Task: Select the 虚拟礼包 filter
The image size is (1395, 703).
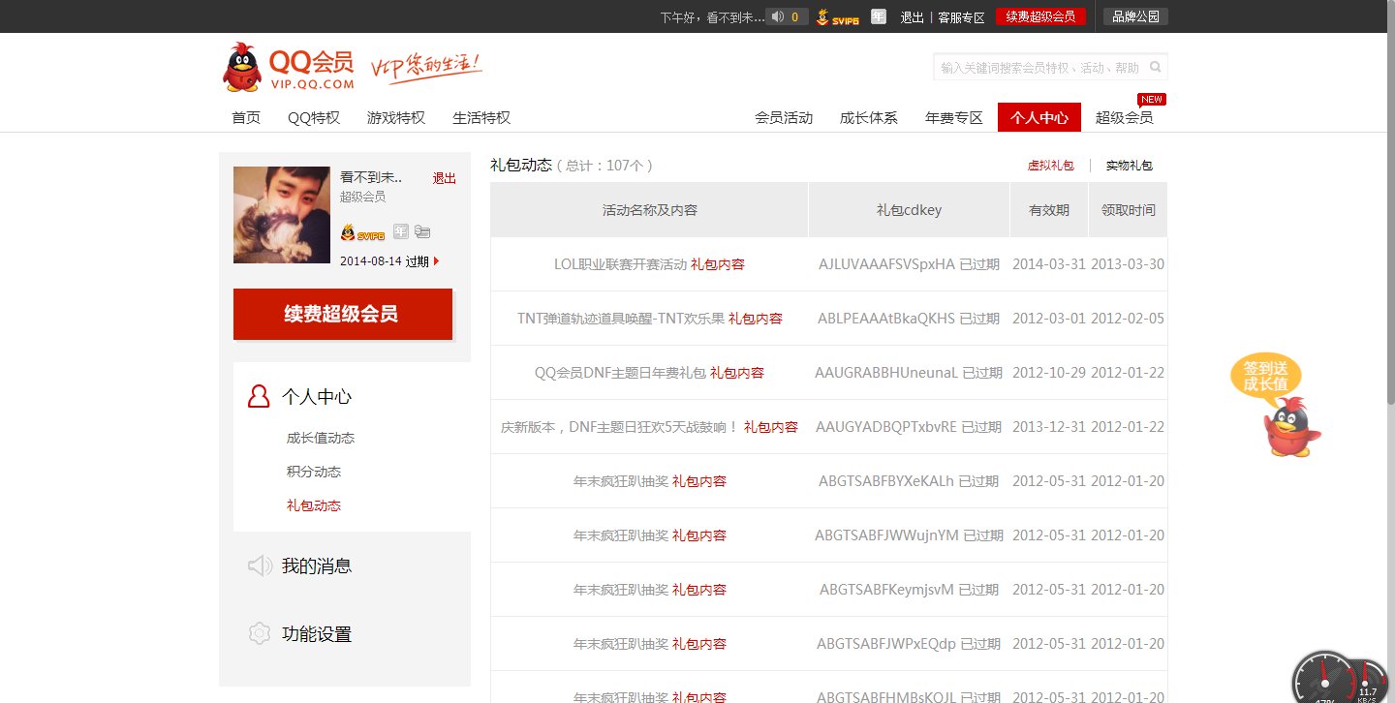Action: tap(1053, 165)
